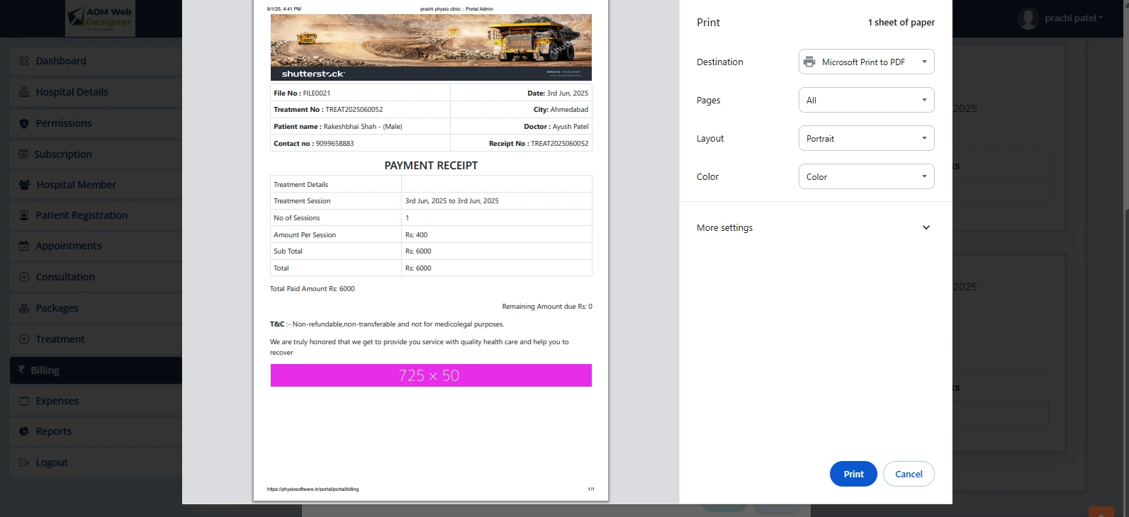Click the Sub Total Rs: 6000 value
Image resolution: width=1129 pixels, height=517 pixels.
(418, 251)
